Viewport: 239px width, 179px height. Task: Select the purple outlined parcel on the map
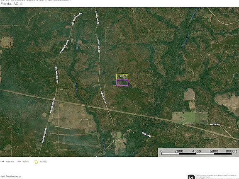pos(122,83)
